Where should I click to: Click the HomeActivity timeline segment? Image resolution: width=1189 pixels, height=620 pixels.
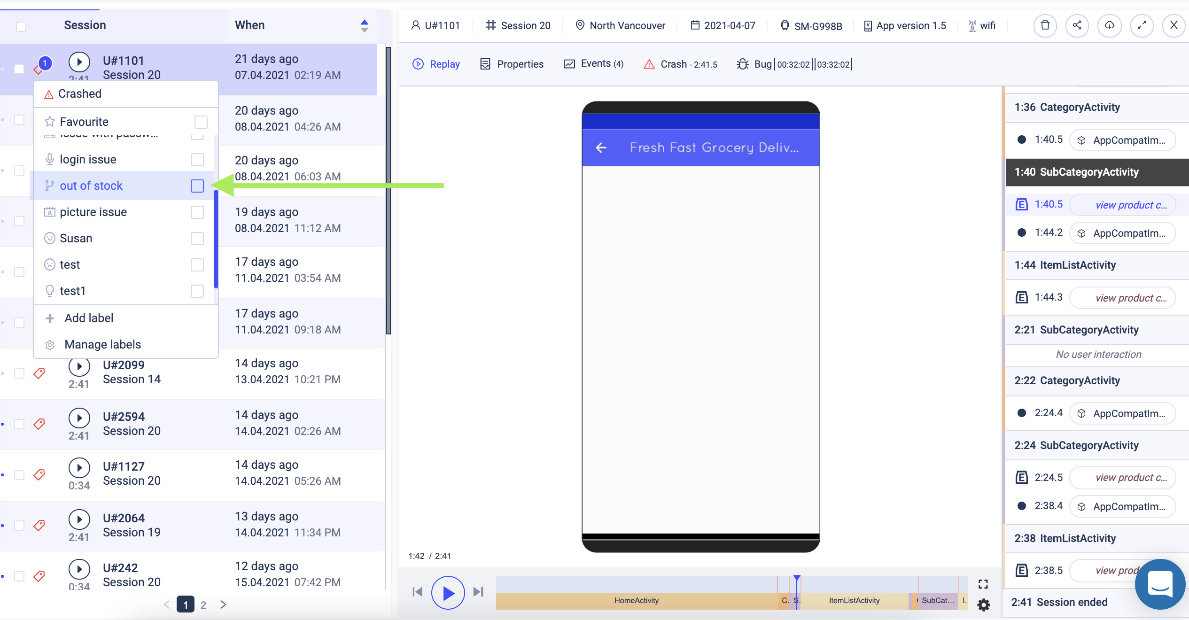pos(636,600)
